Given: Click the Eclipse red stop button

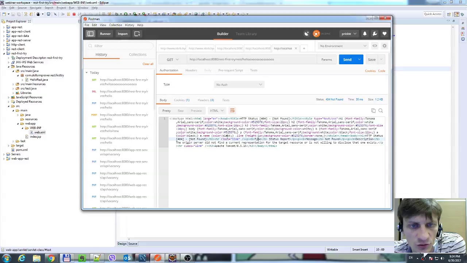Looking at the screenshot, I should (74, 14).
